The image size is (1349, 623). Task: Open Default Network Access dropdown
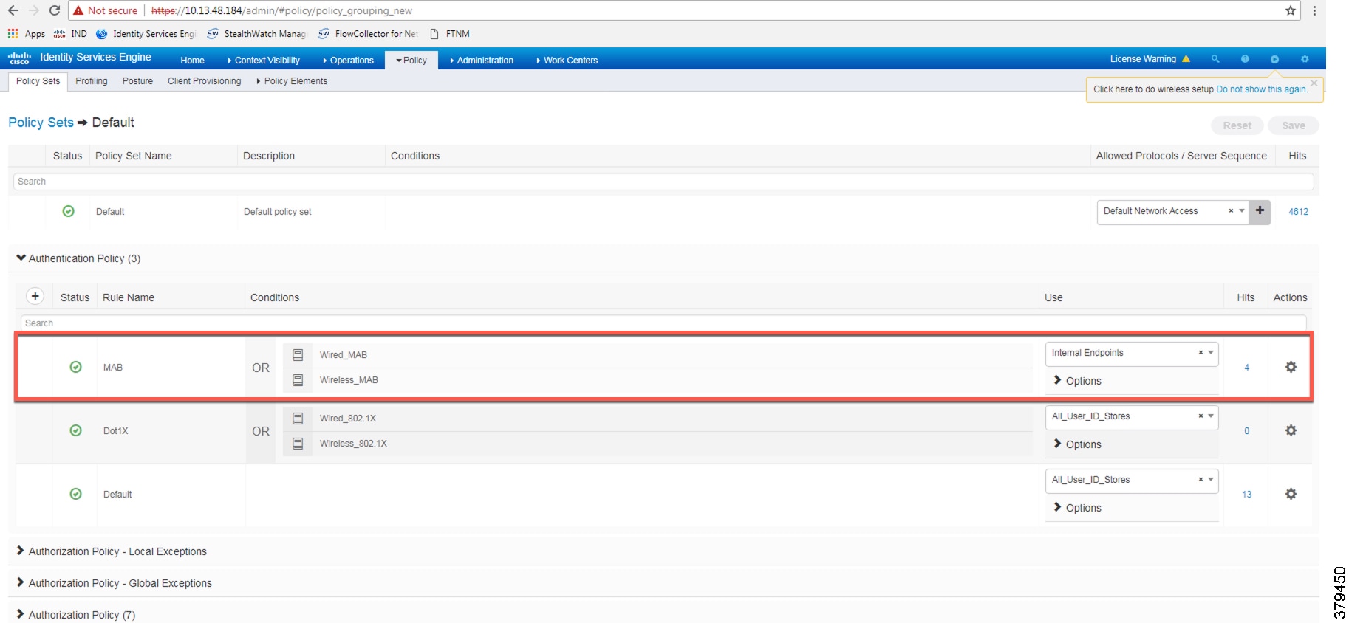(1242, 211)
